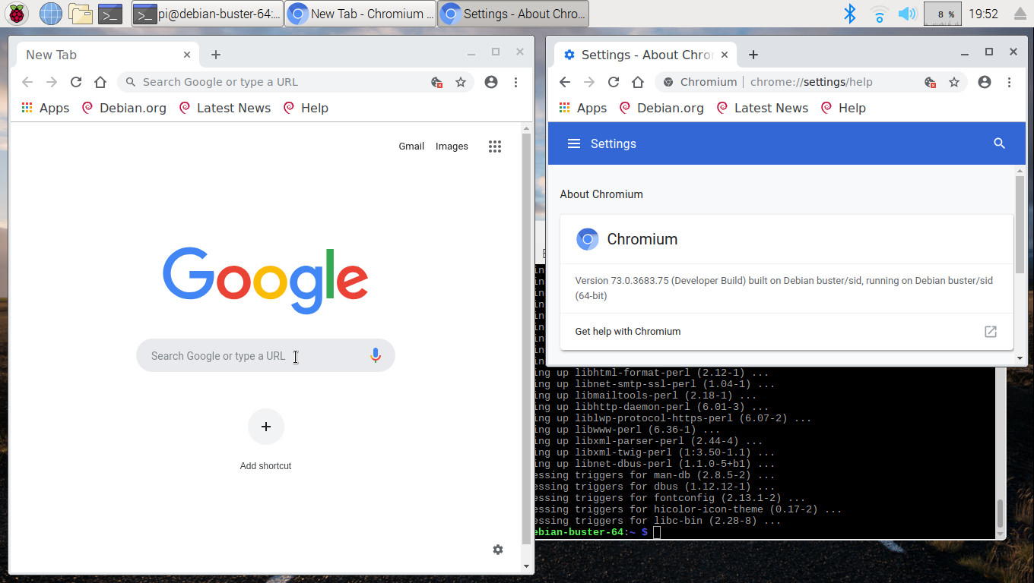This screenshot has height=583, width=1034.
Task: Select the Settings - About Chromium tab
Action: coord(645,55)
